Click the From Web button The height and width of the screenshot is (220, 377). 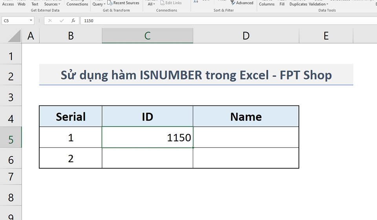[x=21, y=4]
